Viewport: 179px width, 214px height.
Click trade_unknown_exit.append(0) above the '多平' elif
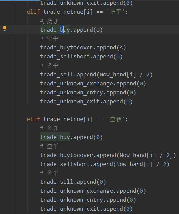coord(86,3)
